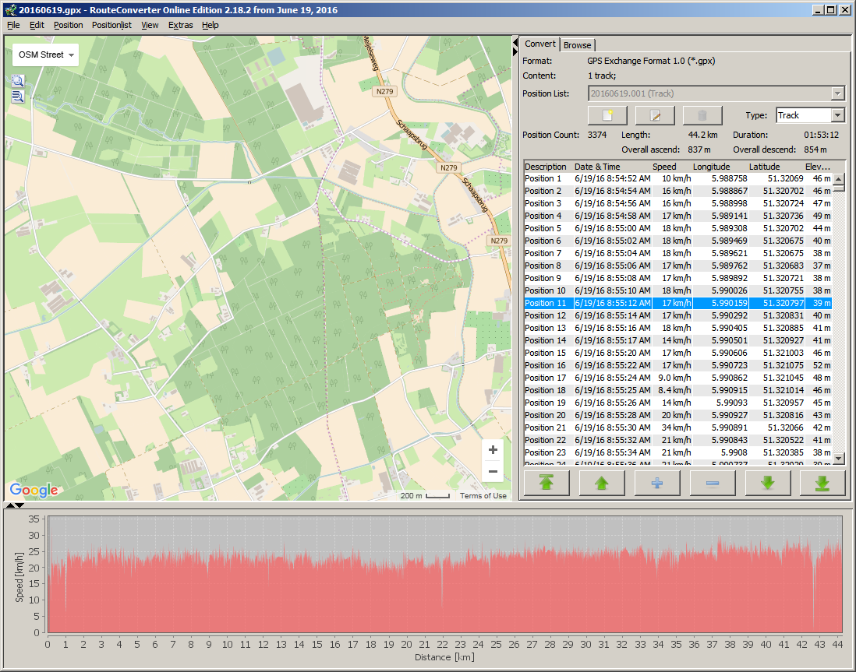The height and width of the screenshot is (672, 856).
Task: Click the new position list icon button
Action: pos(607,116)
